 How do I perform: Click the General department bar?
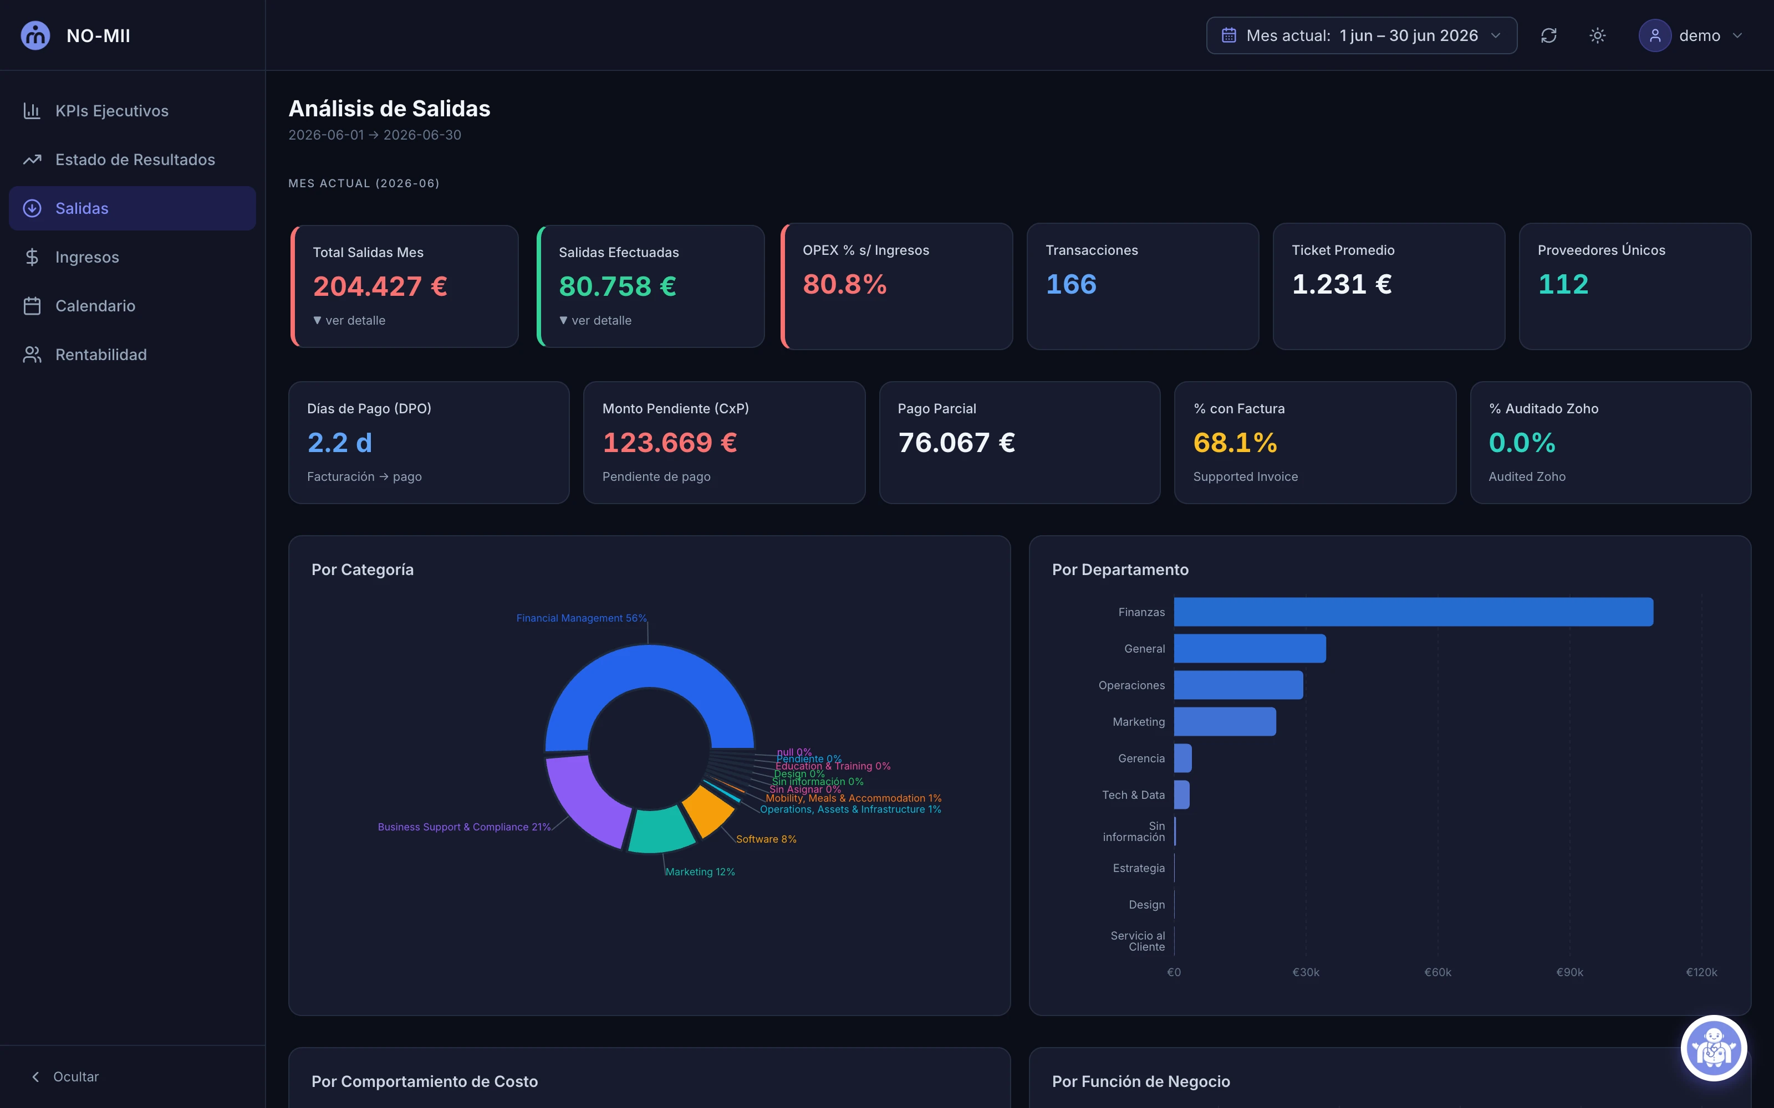(x=1250, y=649)
